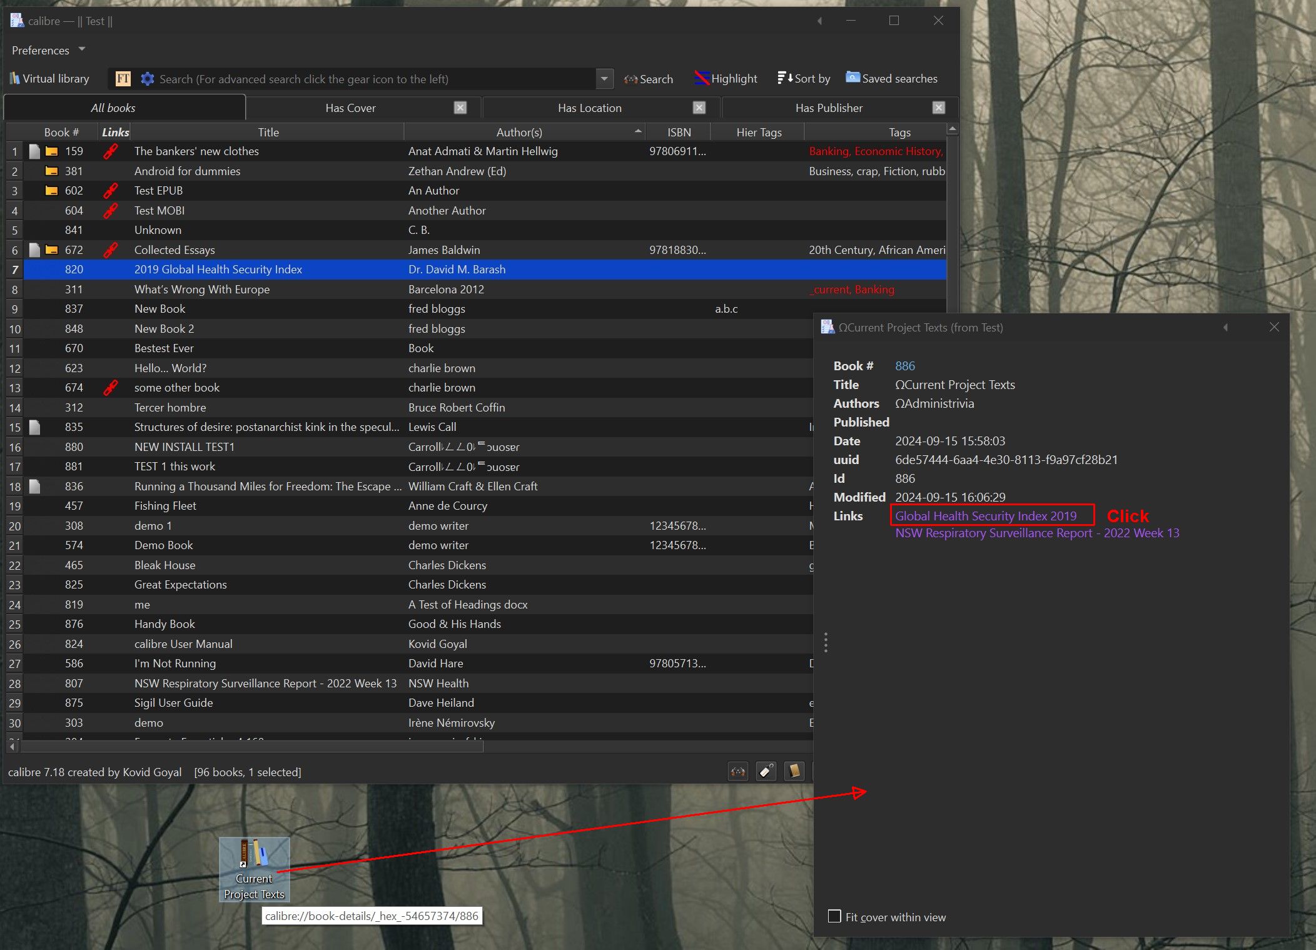Toggle the Tag browser icon in status bar
This screenshot has width=1316, height=950.
click(766, 771)
